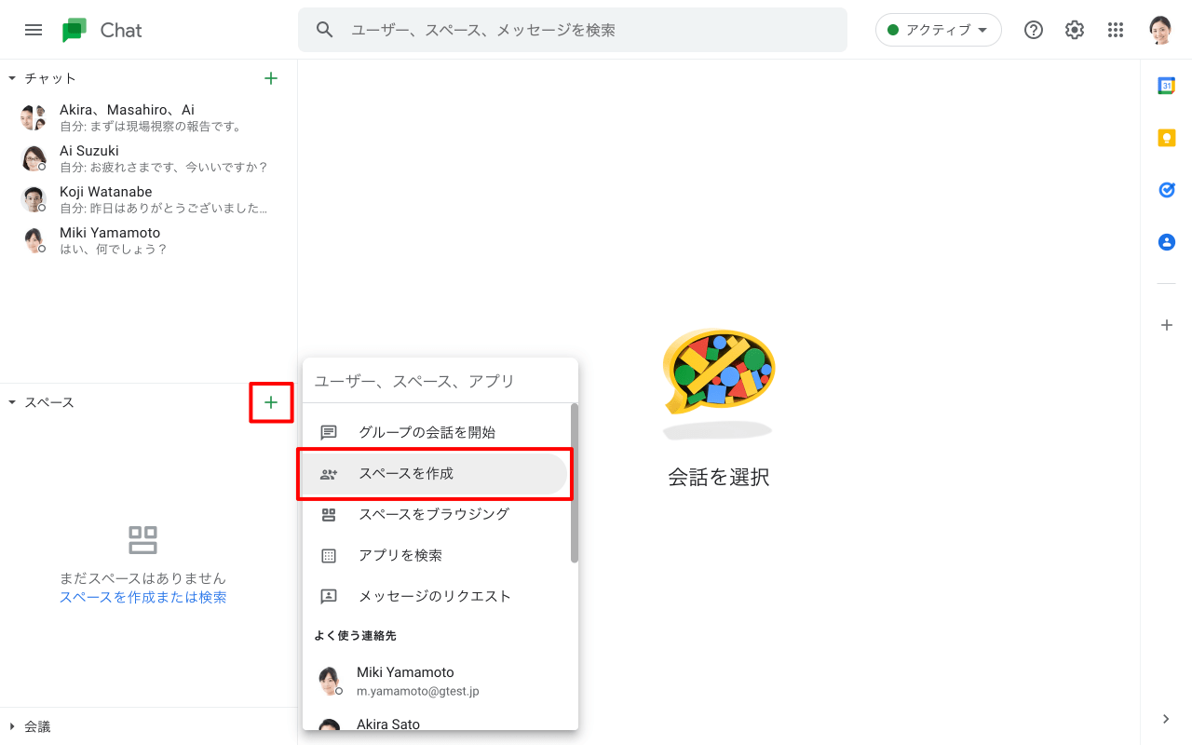Viewport: 1192px width, 745px height.
Task: Open the help question mark icon
Action: tap(1034, 30)
